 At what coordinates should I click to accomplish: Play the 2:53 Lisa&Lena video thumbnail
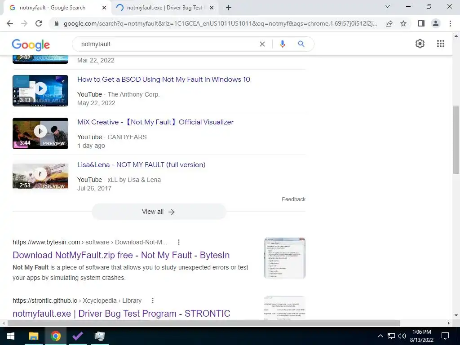(x=40, y=176)
